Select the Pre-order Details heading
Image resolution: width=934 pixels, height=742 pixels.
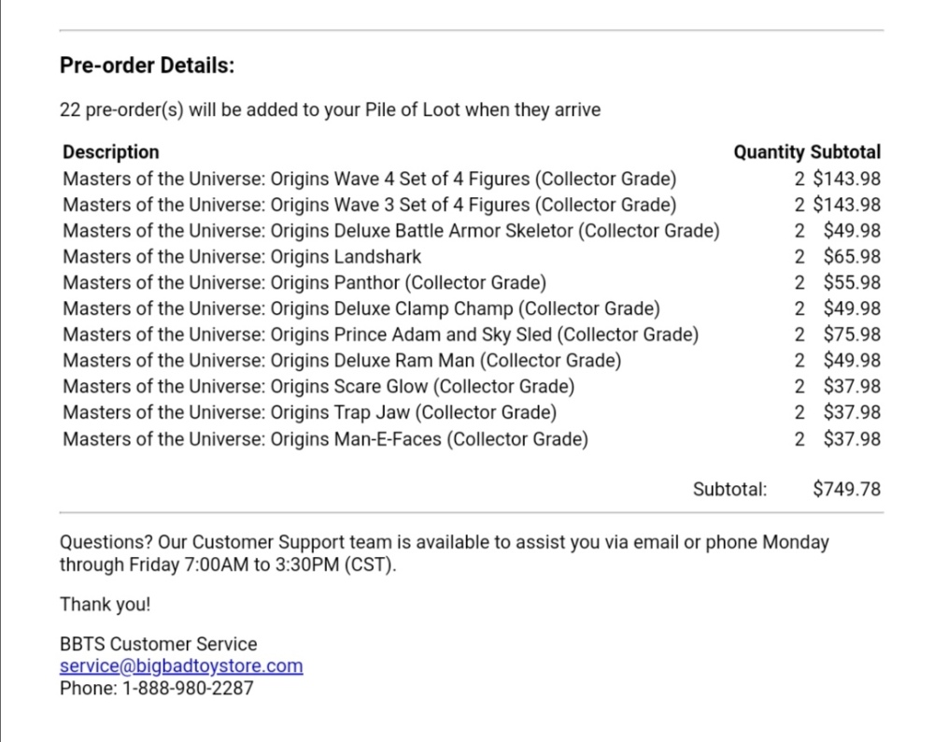148,65
